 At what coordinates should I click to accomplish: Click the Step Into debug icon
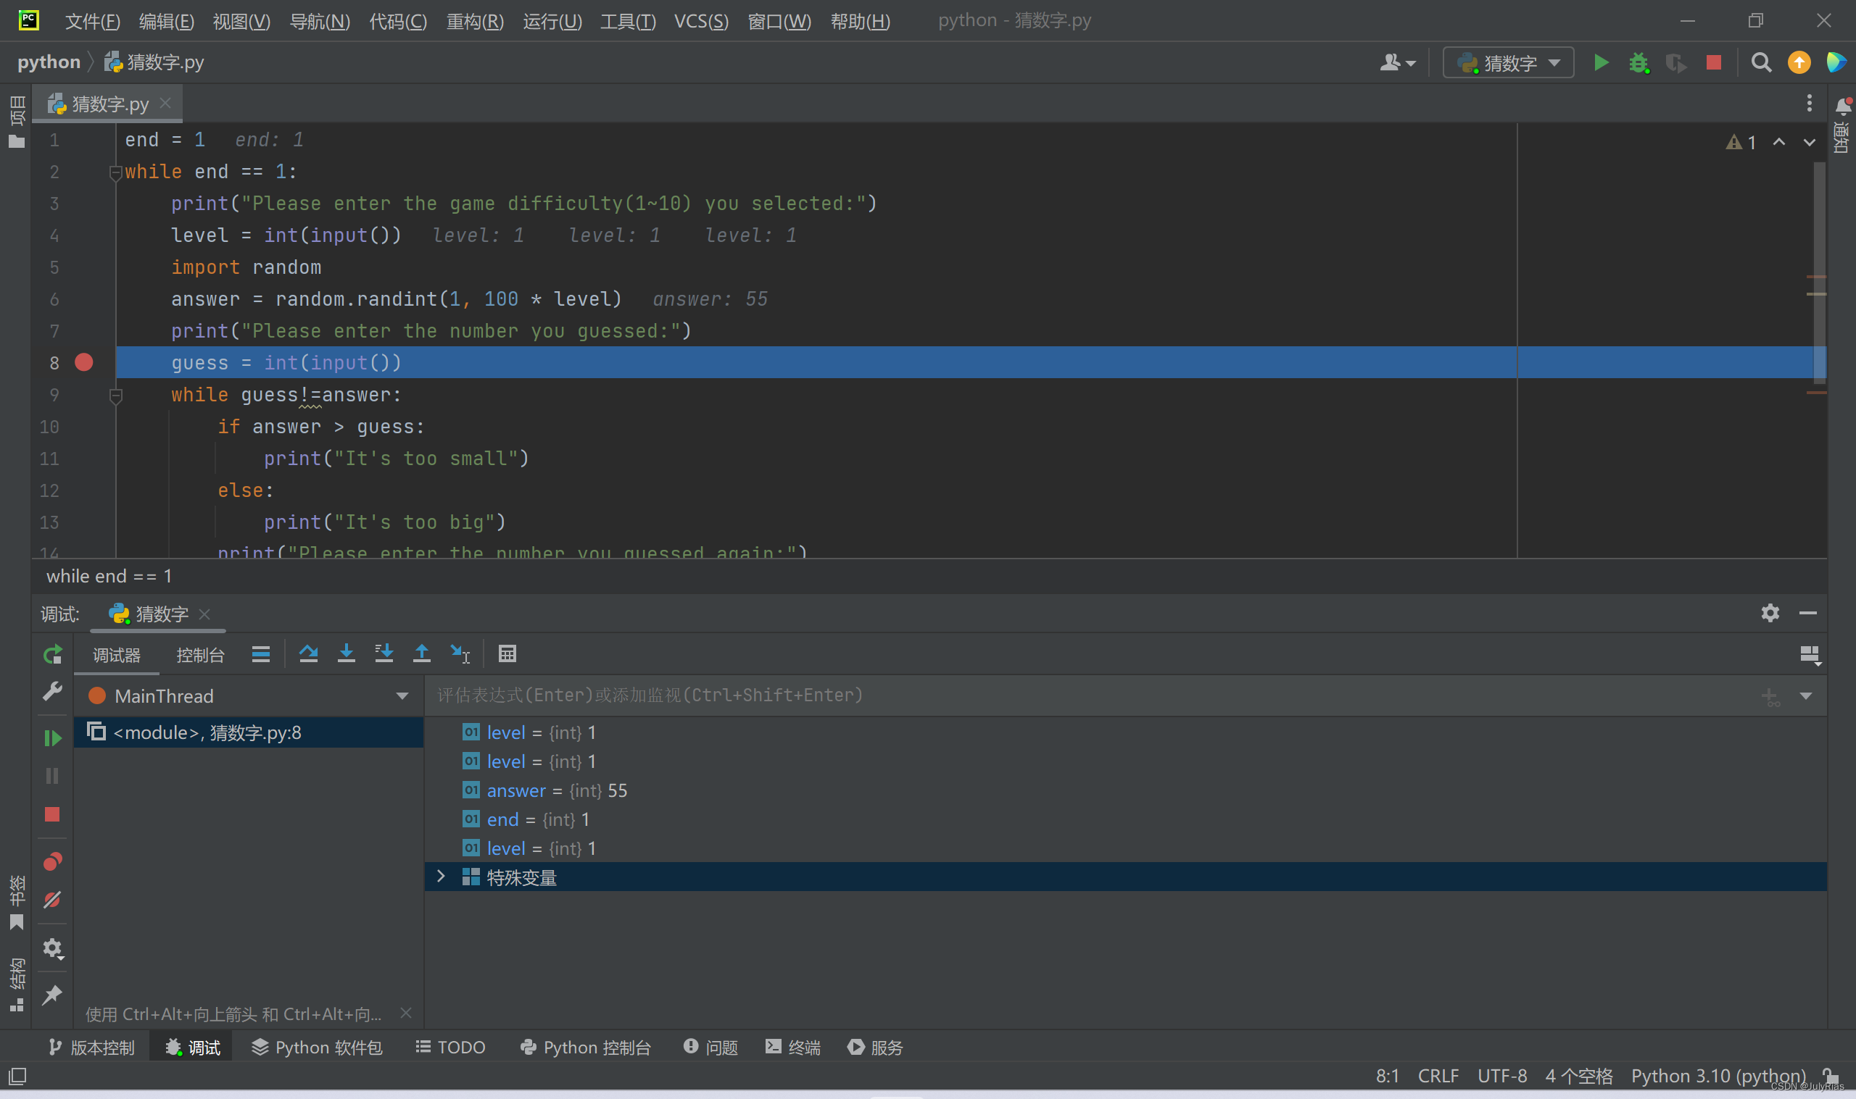coord(346,654)
